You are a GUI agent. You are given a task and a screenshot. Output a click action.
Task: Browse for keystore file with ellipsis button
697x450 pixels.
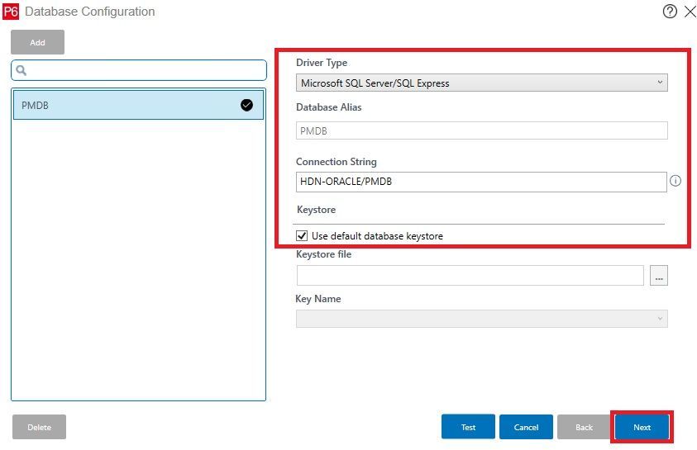(x=659, y=276)
